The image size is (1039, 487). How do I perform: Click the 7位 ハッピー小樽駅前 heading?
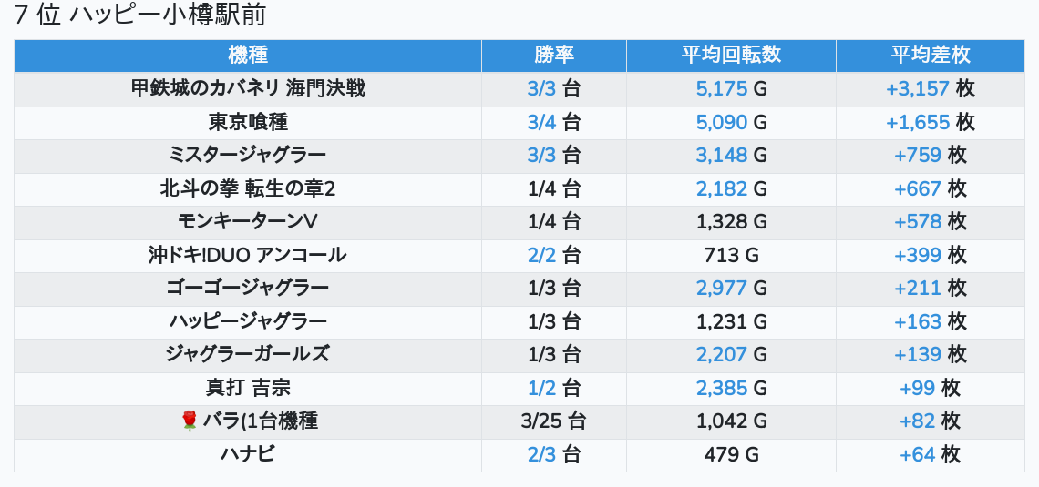[140, 15]
